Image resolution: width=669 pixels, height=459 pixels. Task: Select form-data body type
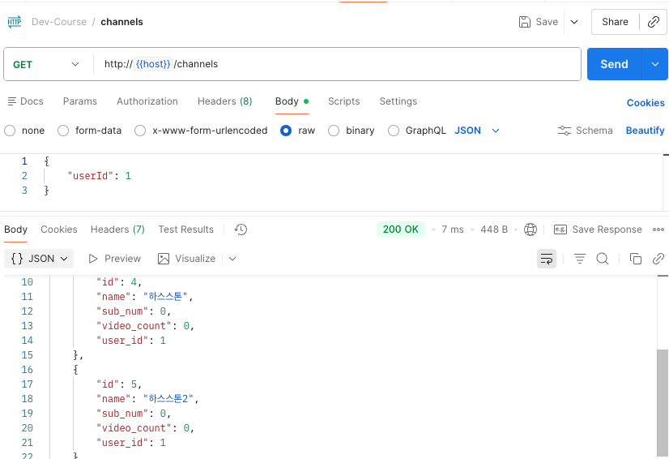click(63, 131)
